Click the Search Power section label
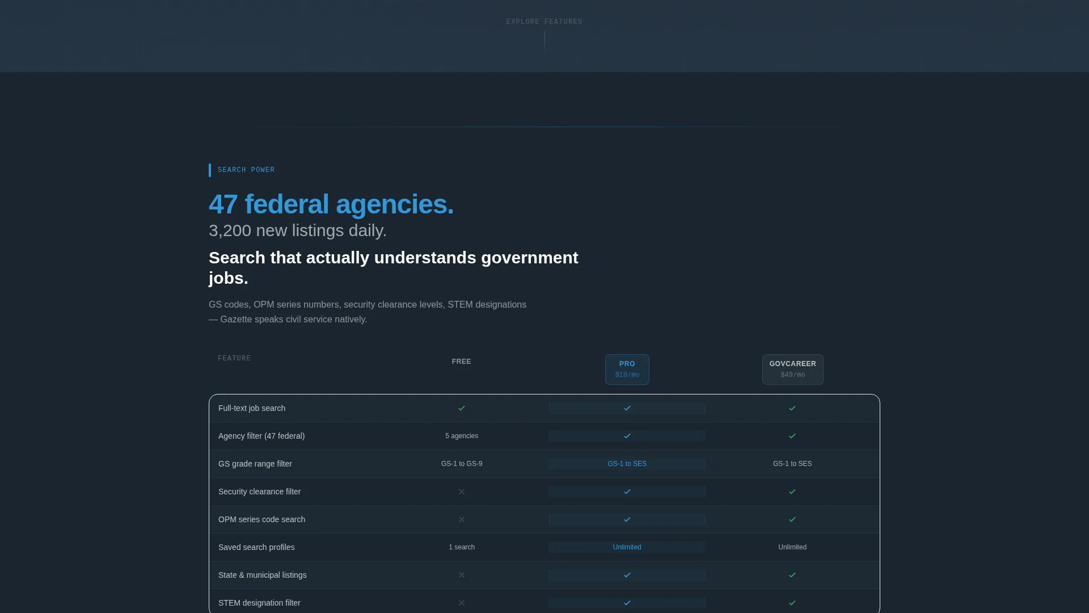The image size is (1089, 613). tap(246, 170)
